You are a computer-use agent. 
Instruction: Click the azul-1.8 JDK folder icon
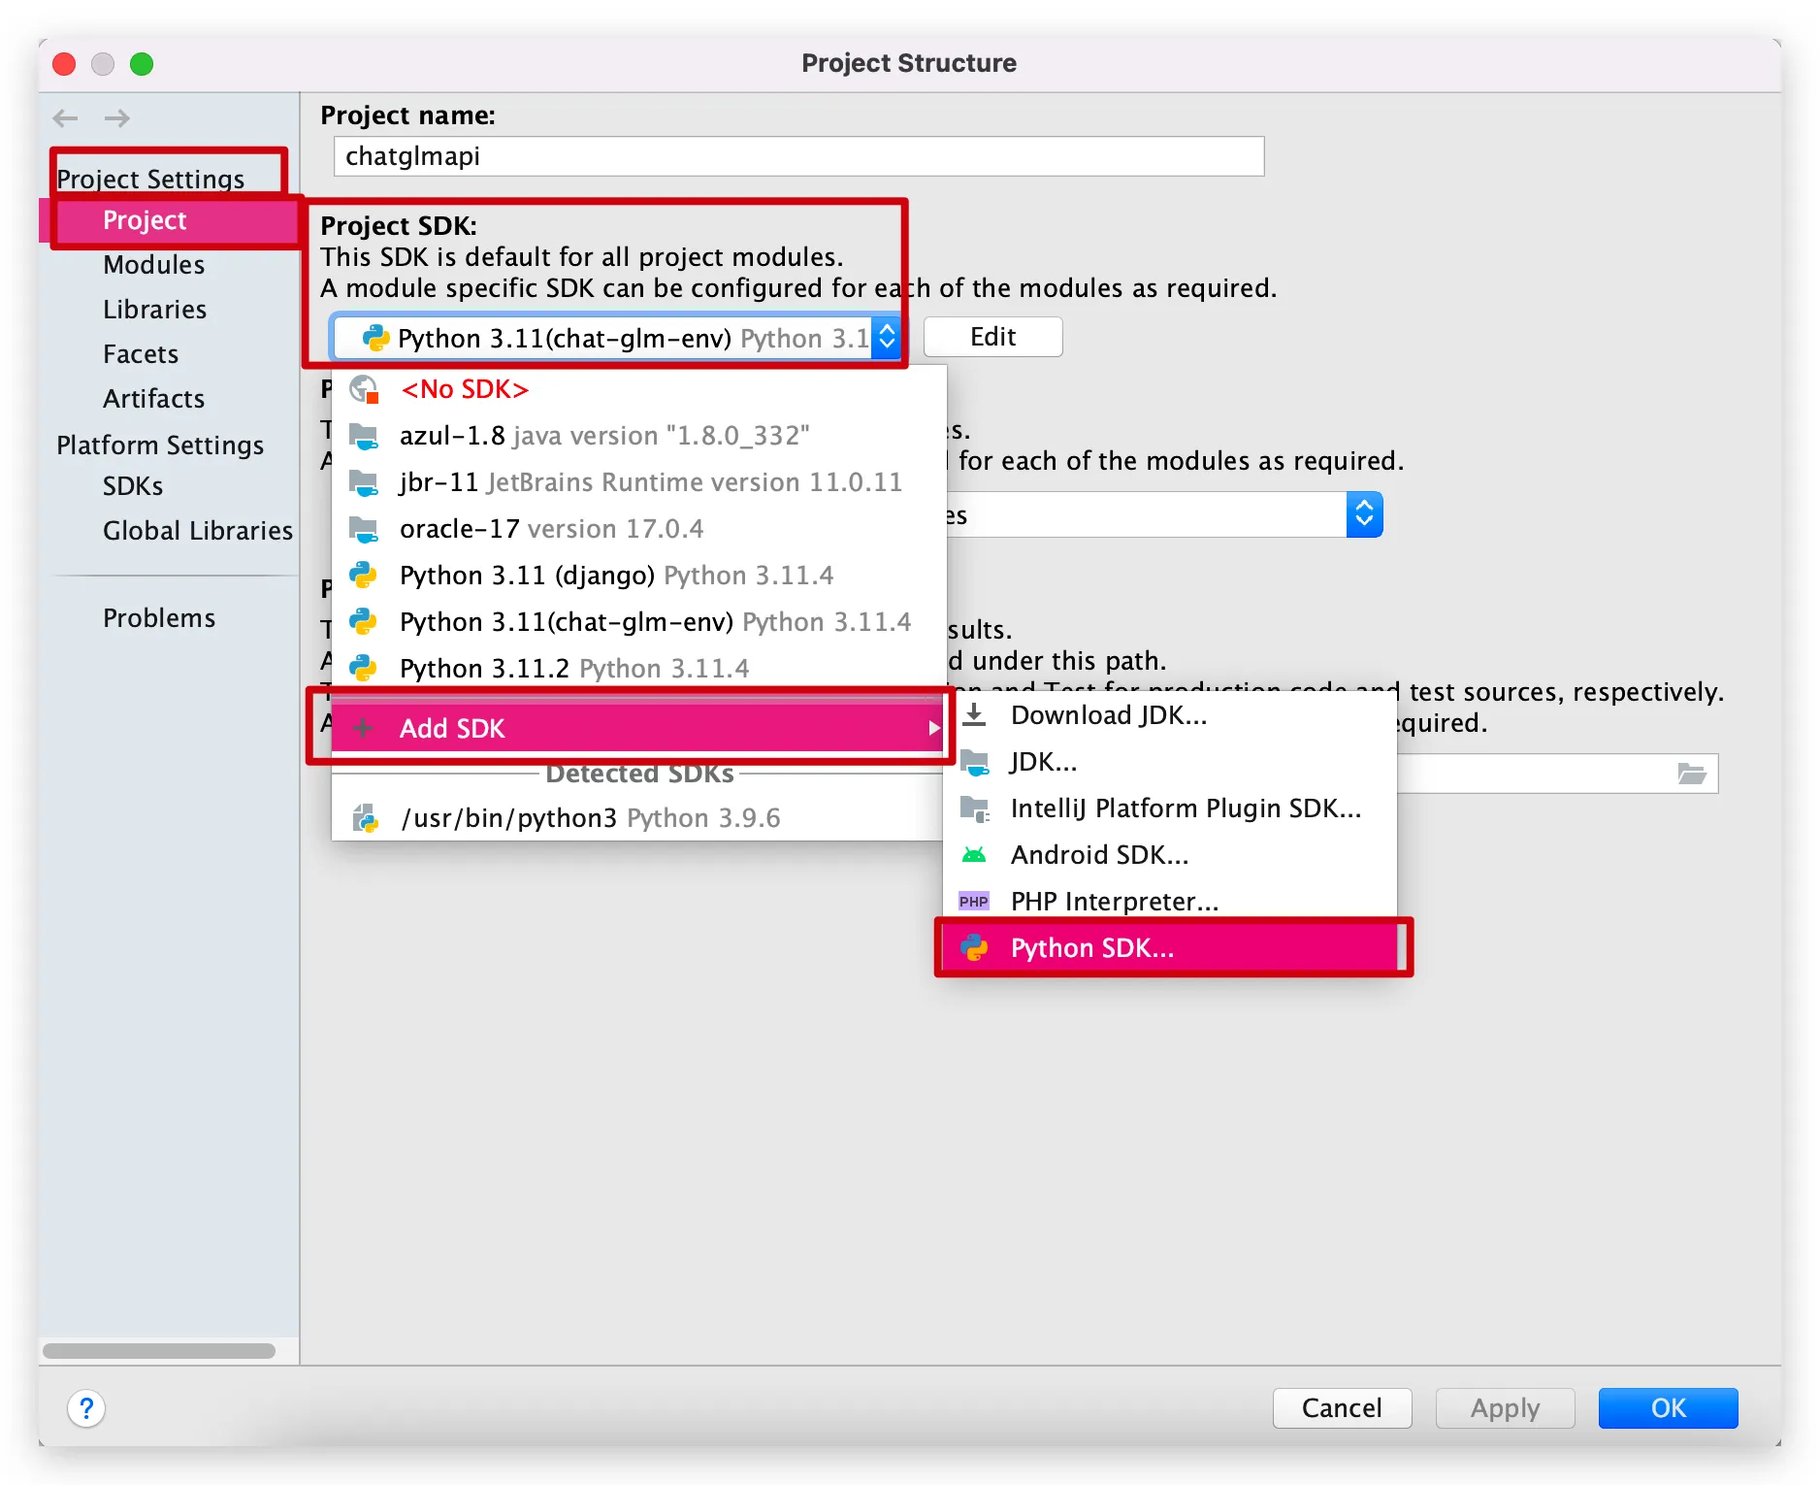click(x=364, y=436)
